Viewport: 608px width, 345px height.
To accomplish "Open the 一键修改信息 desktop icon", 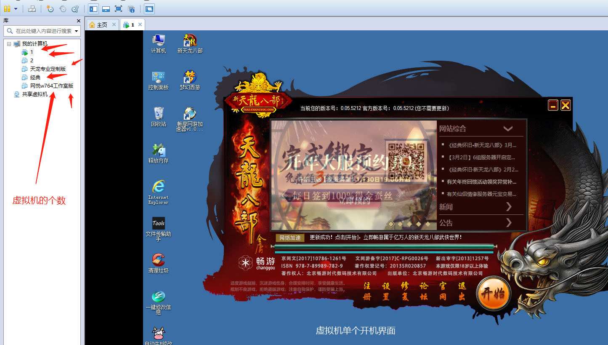I will click(x=159, y=302).
